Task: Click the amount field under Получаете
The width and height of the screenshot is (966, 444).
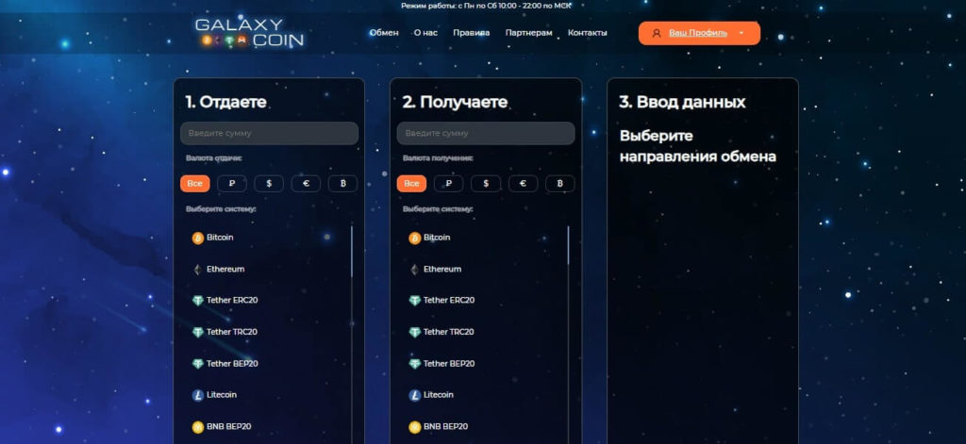Action: pos(486,133)
